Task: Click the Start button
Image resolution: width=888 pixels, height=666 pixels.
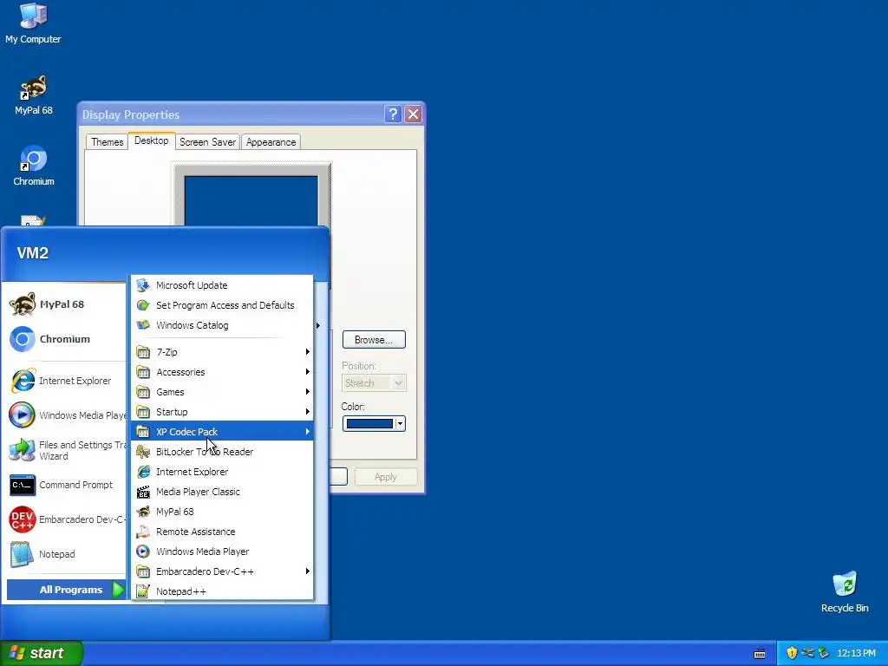Action: (42, 653)
